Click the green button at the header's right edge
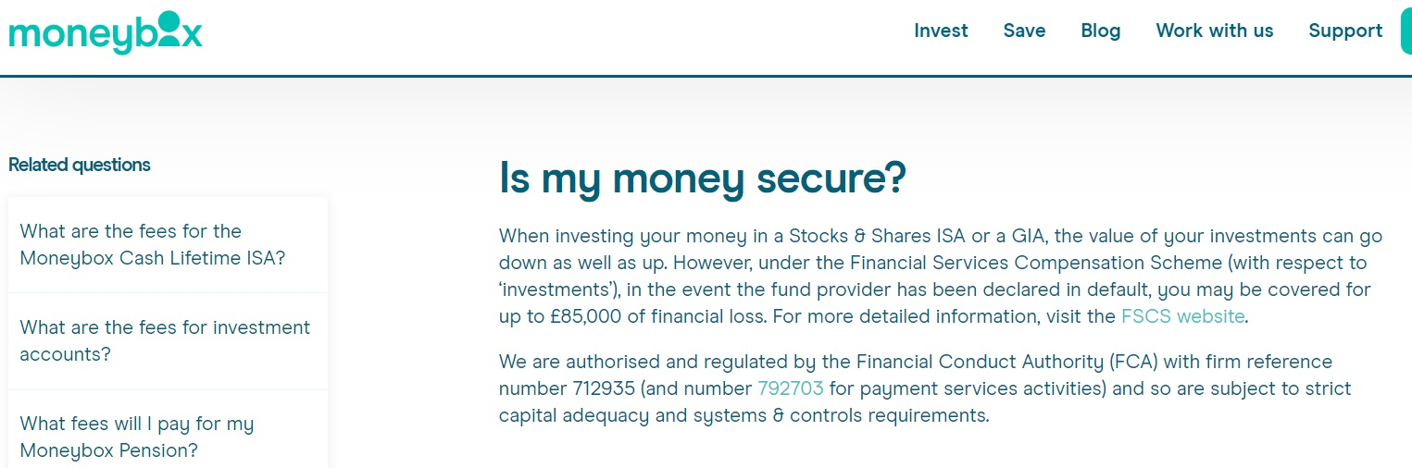 (x=1406, y=31)
